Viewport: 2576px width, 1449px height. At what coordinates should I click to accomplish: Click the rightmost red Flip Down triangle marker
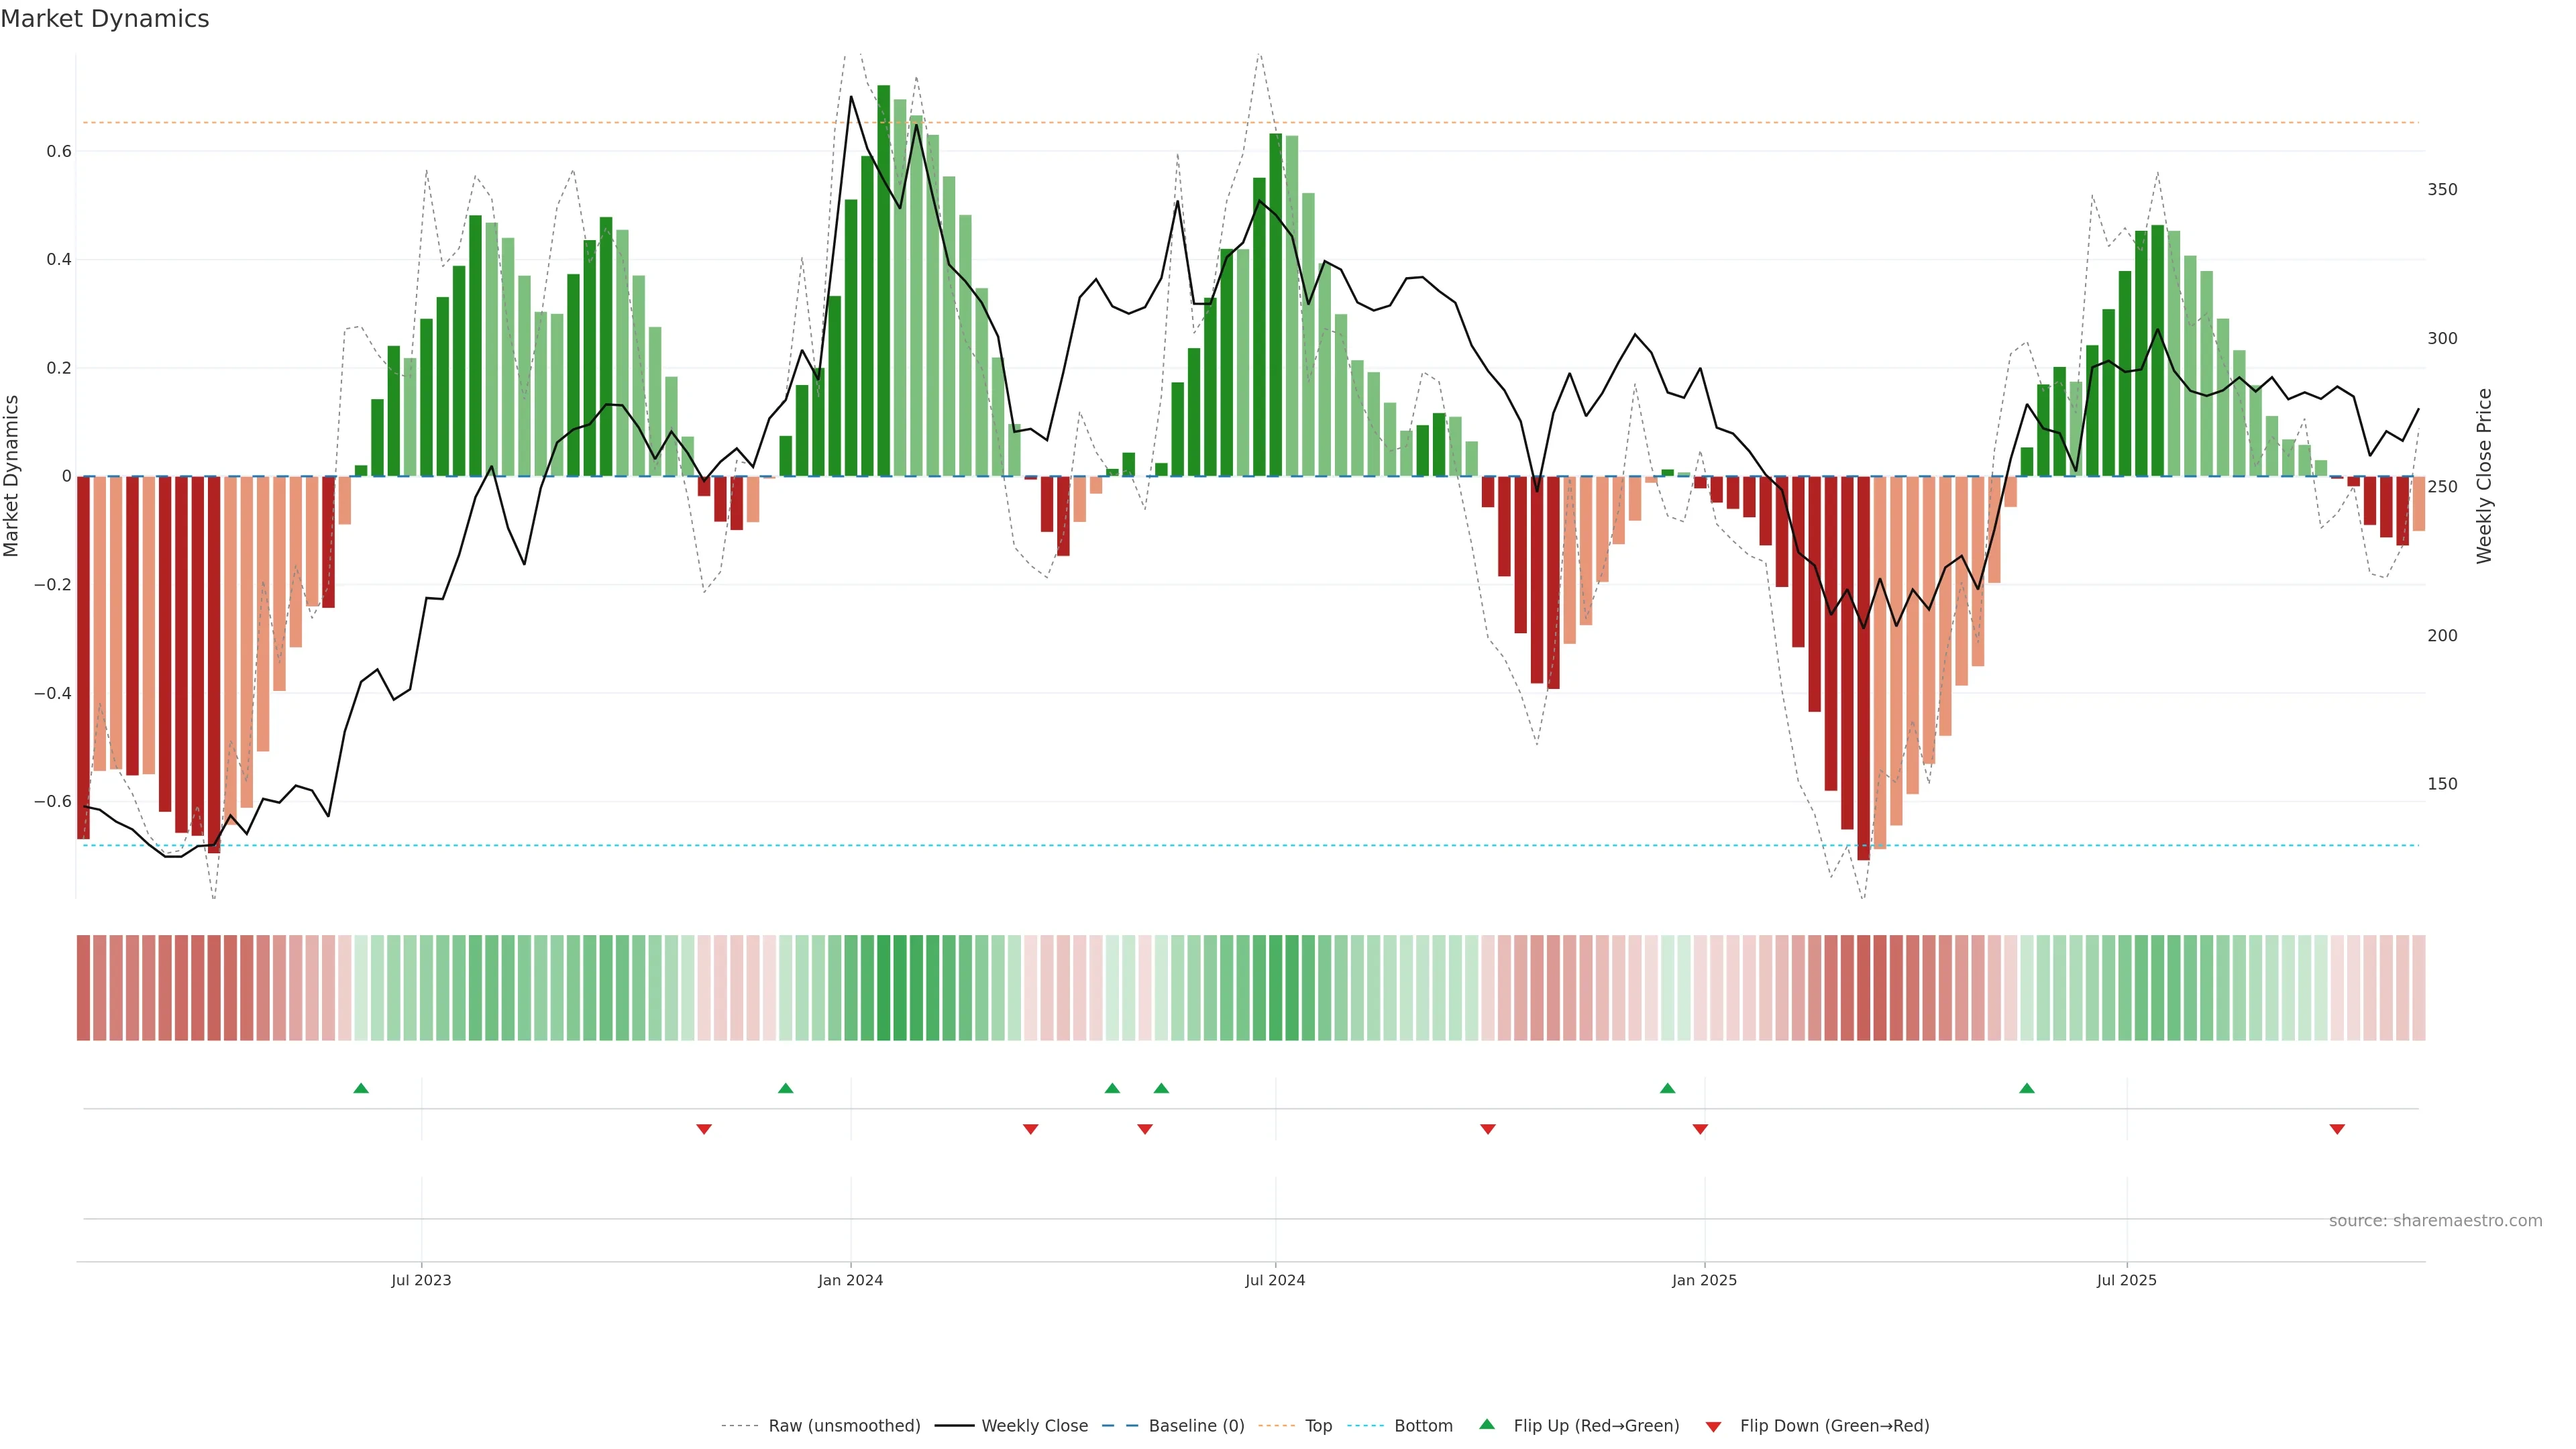coord(2337,1129)
